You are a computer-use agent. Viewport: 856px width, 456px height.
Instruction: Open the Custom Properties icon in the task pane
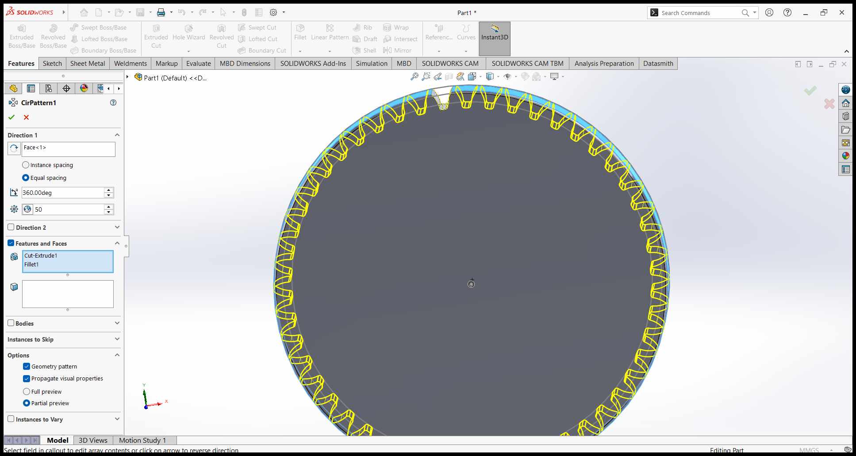click(x=846, y=169)
